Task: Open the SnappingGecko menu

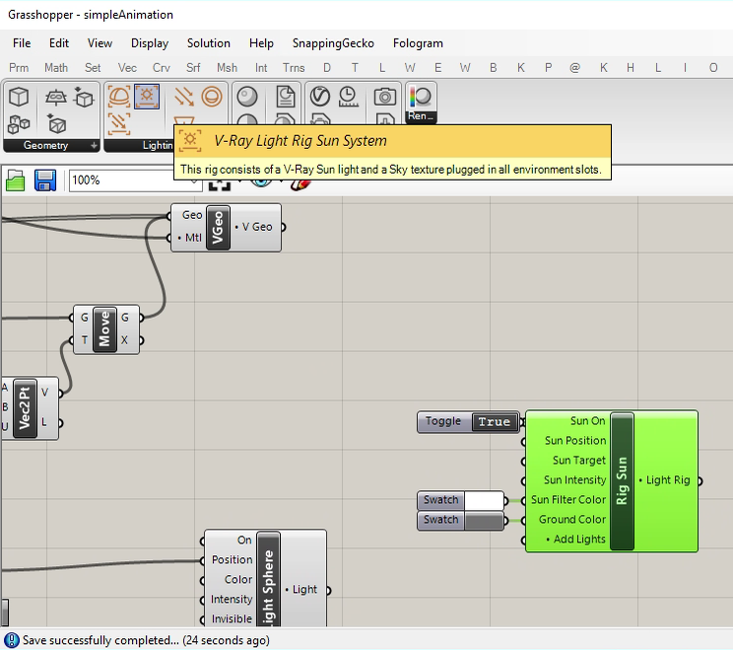Action: pyautogui.click(x=333, y=43)
